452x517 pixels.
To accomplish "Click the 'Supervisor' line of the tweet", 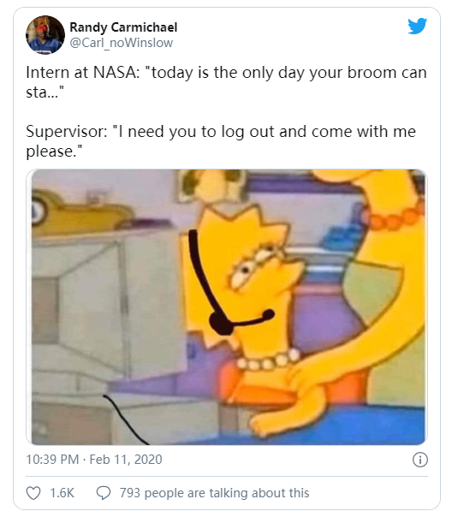I will (221, 141).
